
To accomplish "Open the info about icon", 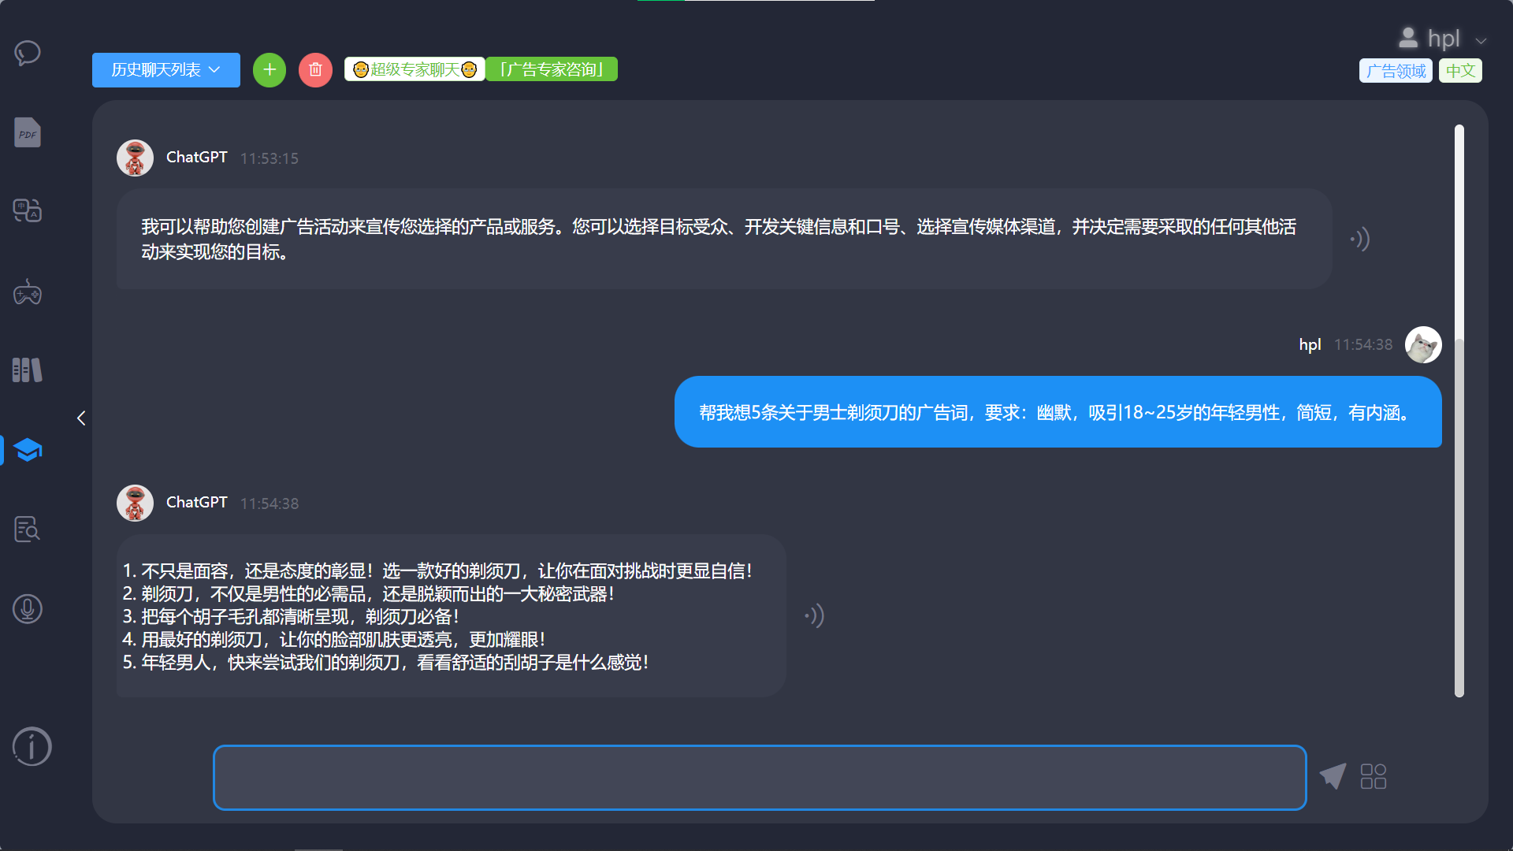I will pyautogui.click(x=32, y=746).
